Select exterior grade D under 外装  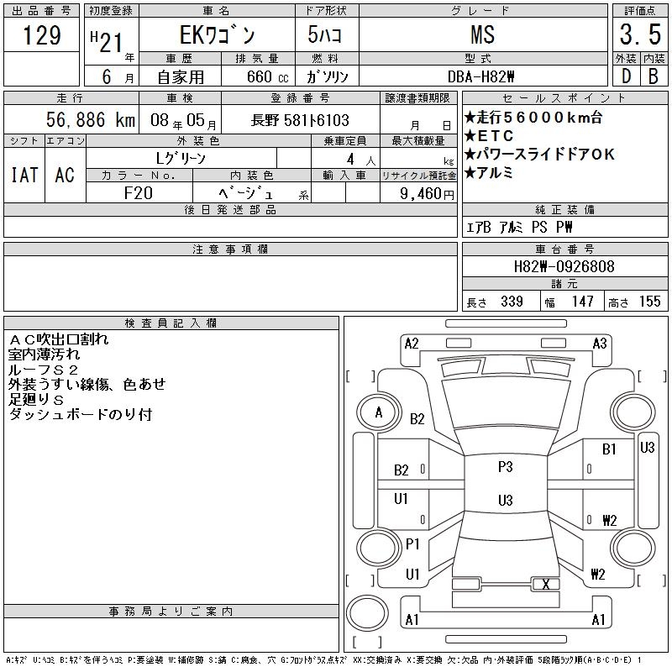[626, 76]
